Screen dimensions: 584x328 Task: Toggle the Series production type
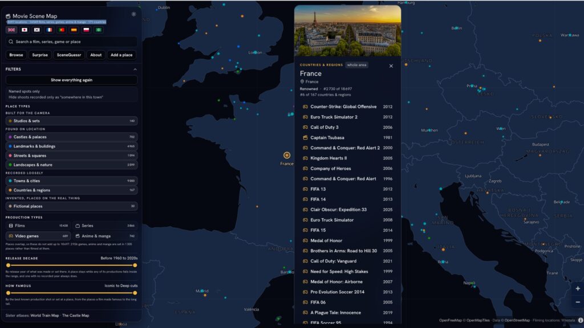[105, 225]
